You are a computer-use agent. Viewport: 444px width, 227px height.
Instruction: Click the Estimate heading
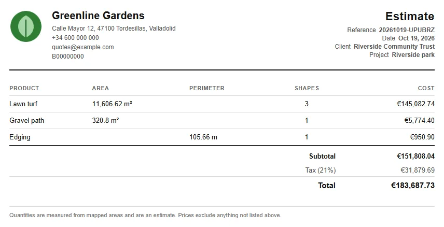[x=410, y=16]
